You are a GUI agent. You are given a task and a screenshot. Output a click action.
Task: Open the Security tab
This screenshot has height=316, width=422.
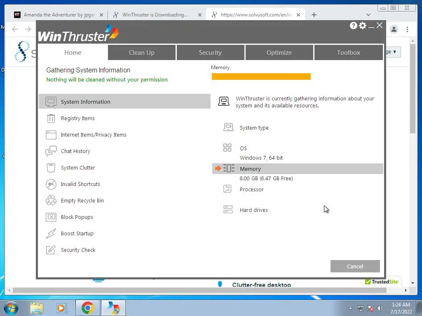(x=210, y=52)
